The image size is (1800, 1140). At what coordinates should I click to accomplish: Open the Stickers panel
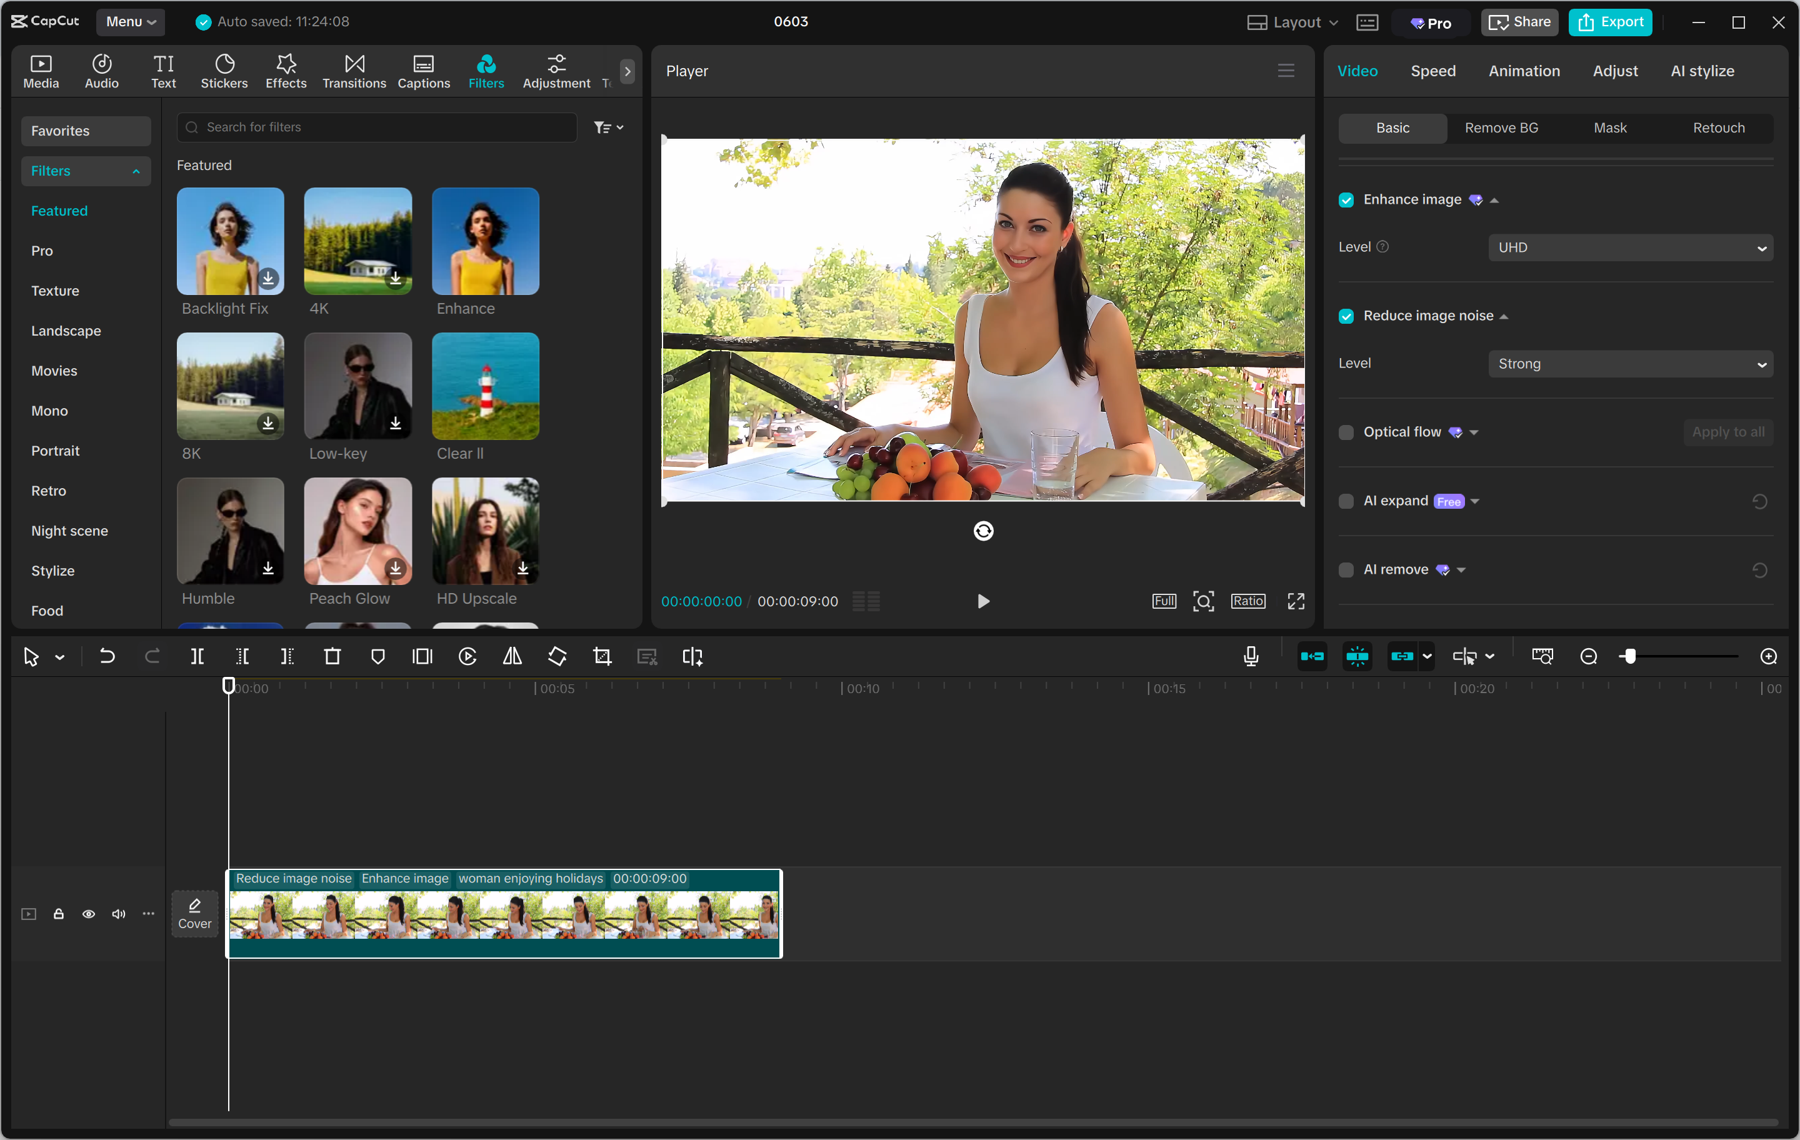pyautogui.click(x=224, y=71)
